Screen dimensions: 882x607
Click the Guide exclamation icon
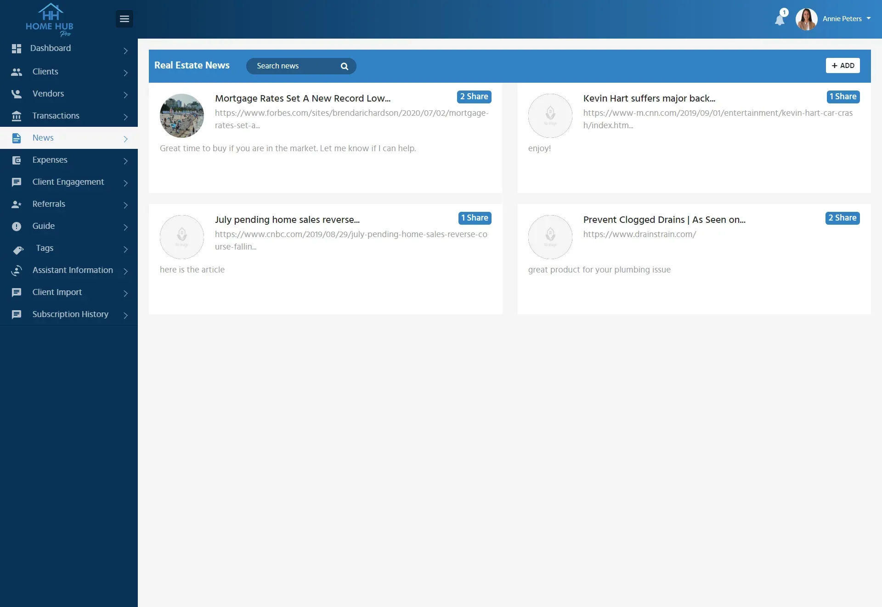tap(17, 226)
